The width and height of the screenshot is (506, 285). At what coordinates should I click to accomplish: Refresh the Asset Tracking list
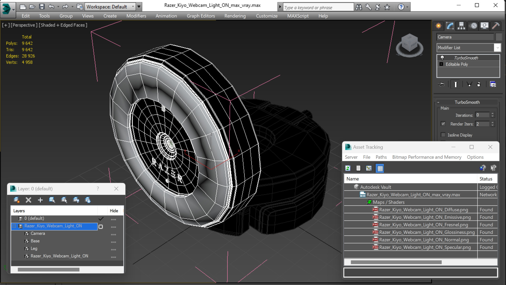pyautogui.click(x=348, y=168)
